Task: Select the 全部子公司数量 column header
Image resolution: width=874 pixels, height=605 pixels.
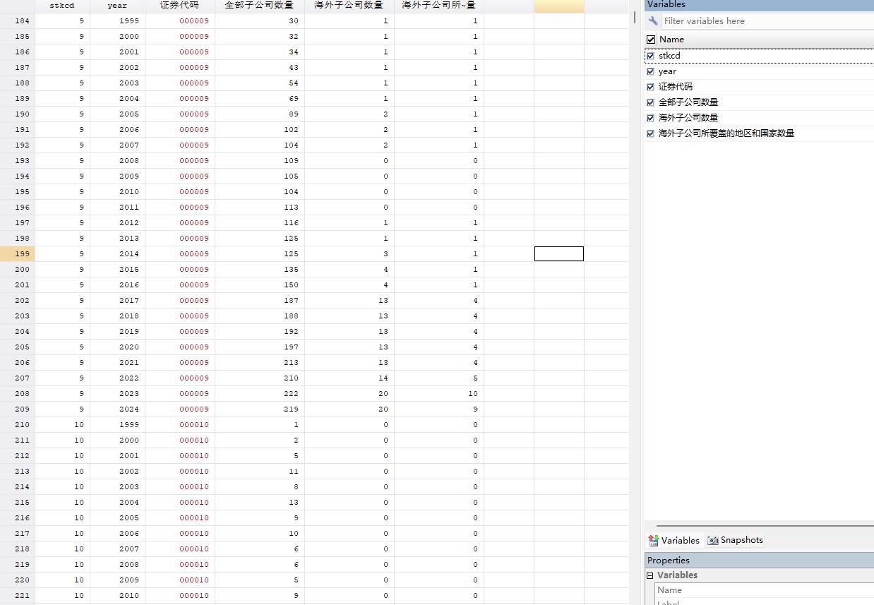Action: point(260,6)
